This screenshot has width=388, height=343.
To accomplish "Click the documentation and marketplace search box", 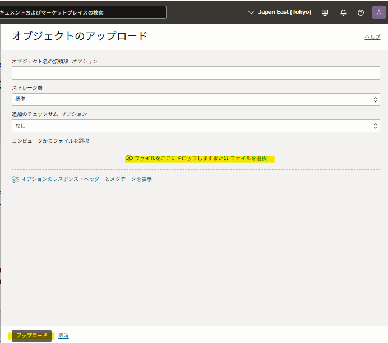I will [83, 12].
